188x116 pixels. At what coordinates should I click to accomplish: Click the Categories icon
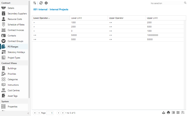[3, 79]
